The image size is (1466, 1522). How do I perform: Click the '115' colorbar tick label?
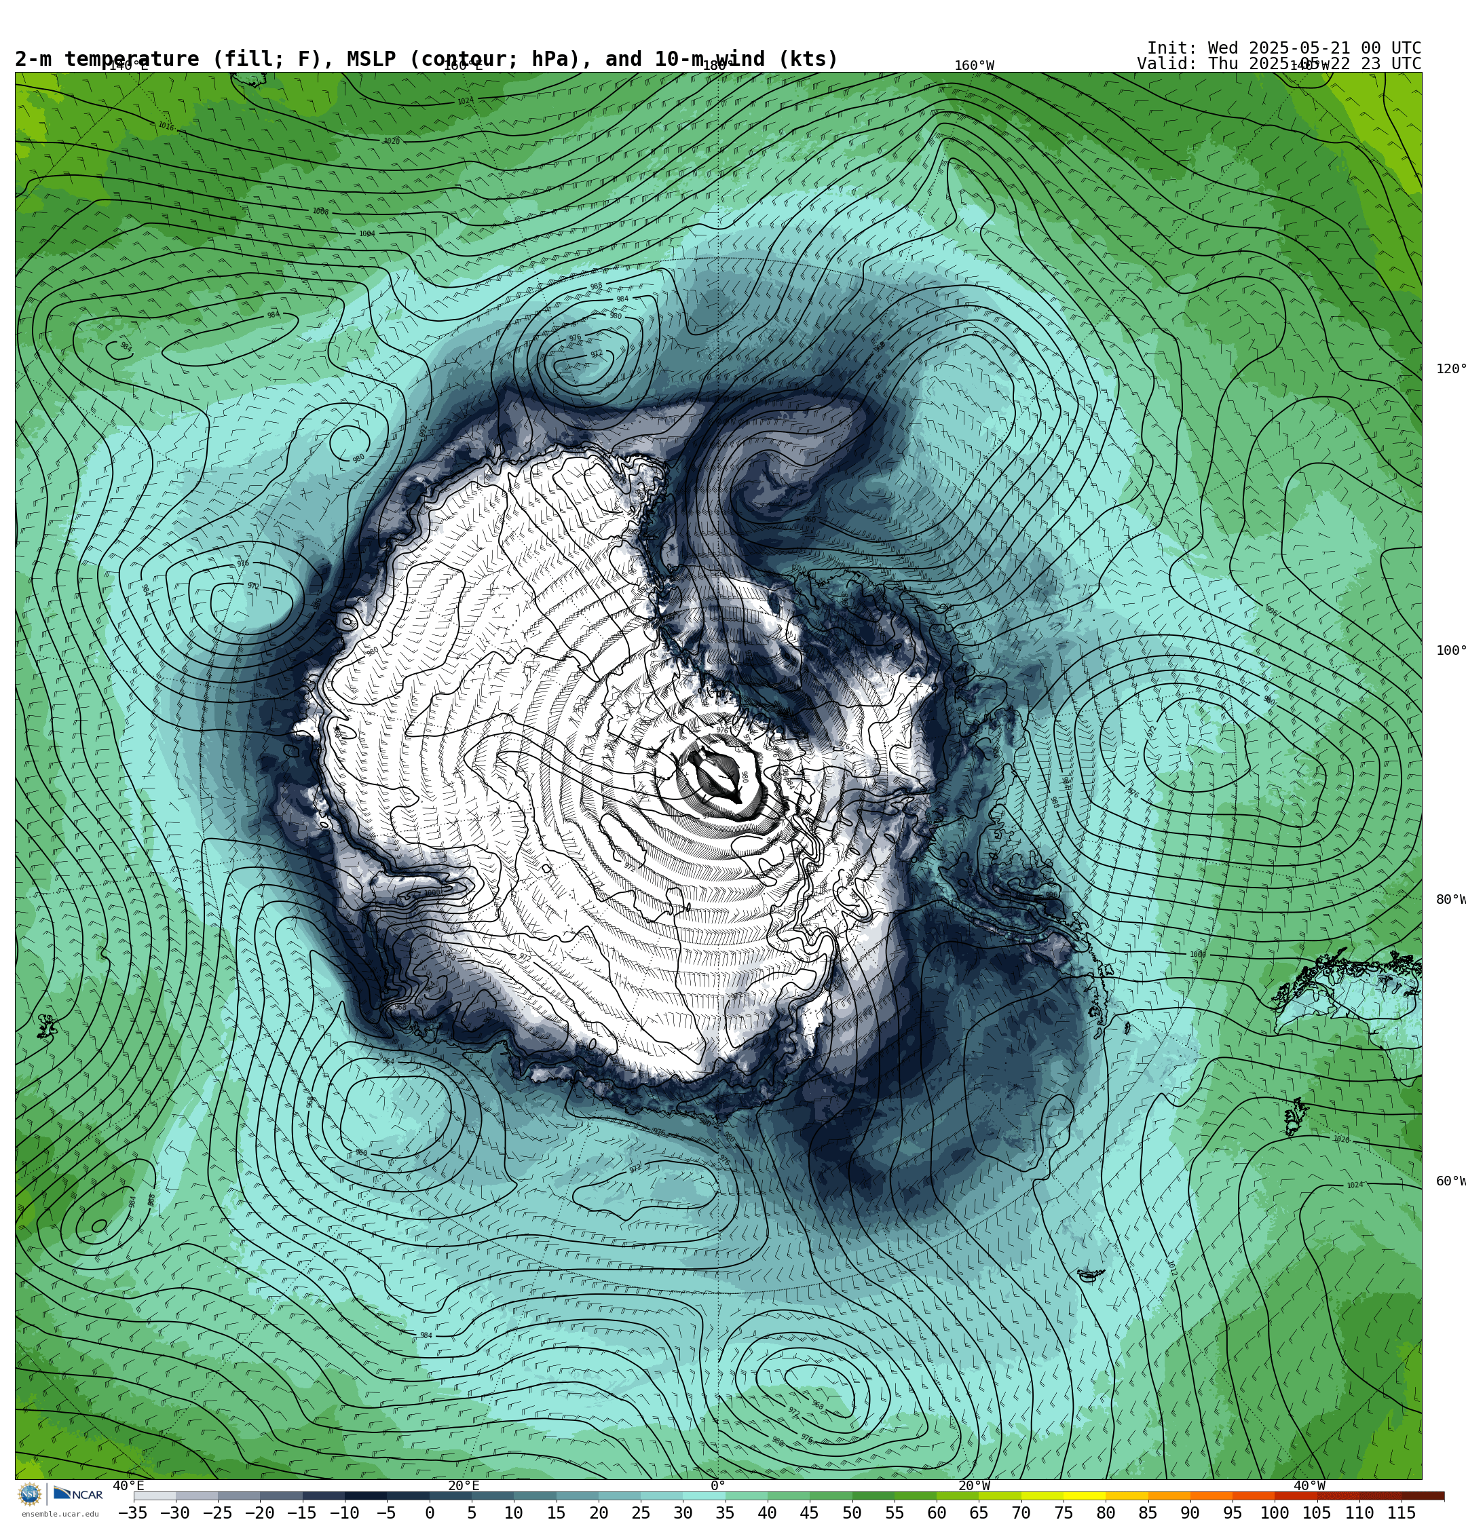[x=1402, y=1513]
